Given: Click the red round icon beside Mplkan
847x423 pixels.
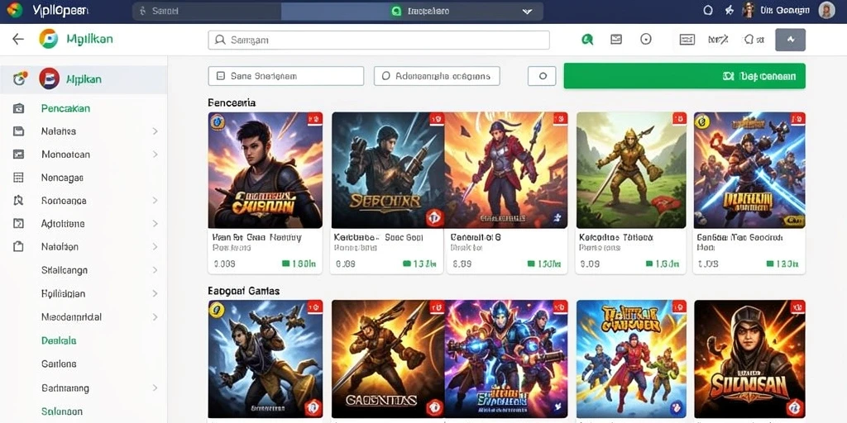Looking at the screenshot, I should pos(49,78).
